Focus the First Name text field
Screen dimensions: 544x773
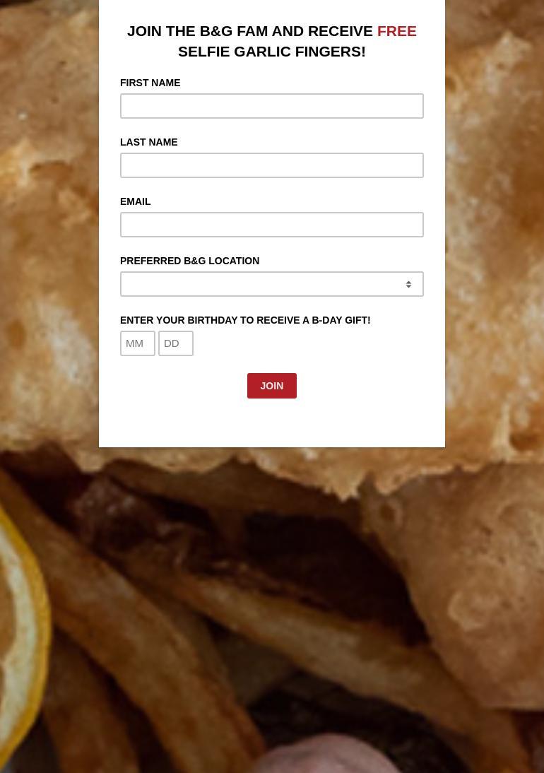point(271,106)
